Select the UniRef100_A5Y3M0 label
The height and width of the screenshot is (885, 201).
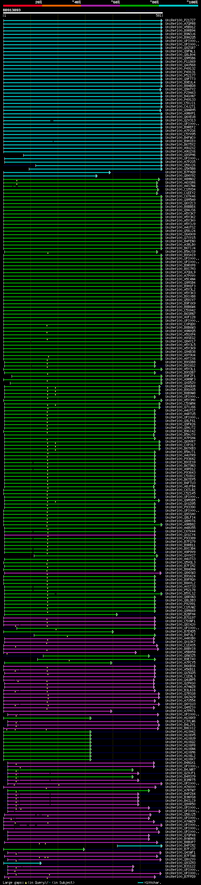point(180,400)
